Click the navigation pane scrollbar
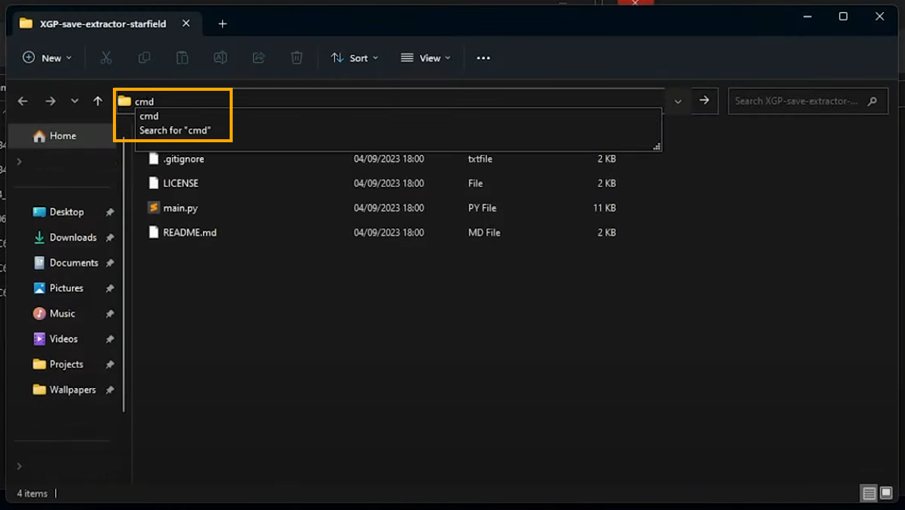The image size is (905, 510). tap(124, 275)
